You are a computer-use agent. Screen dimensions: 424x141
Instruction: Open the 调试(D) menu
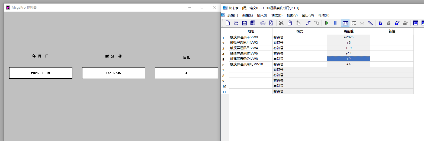(x=277, y=15)
